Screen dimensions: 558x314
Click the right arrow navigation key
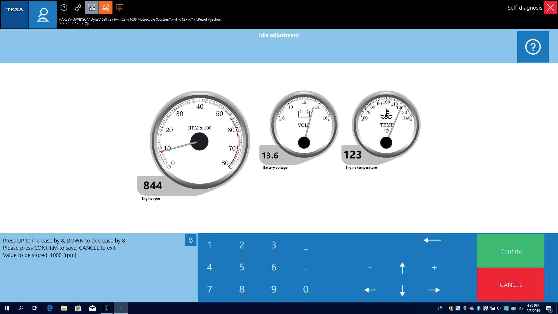(x=434, y=290)
